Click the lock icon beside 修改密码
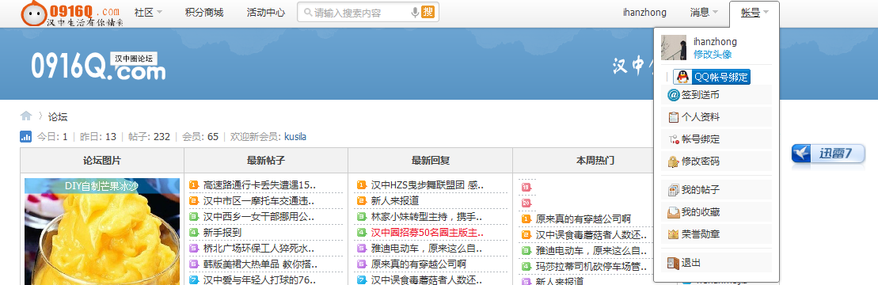The height and width of the screenshot is (285, 878). [674, 161]
